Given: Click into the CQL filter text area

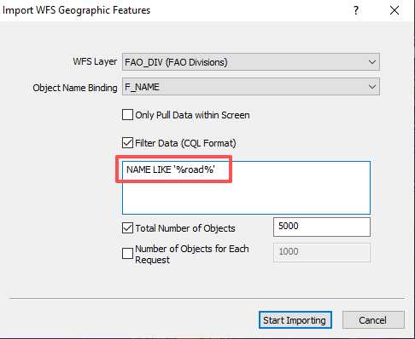Looking at the screenshot, I should pyautogui.click(x=246, y=187).
